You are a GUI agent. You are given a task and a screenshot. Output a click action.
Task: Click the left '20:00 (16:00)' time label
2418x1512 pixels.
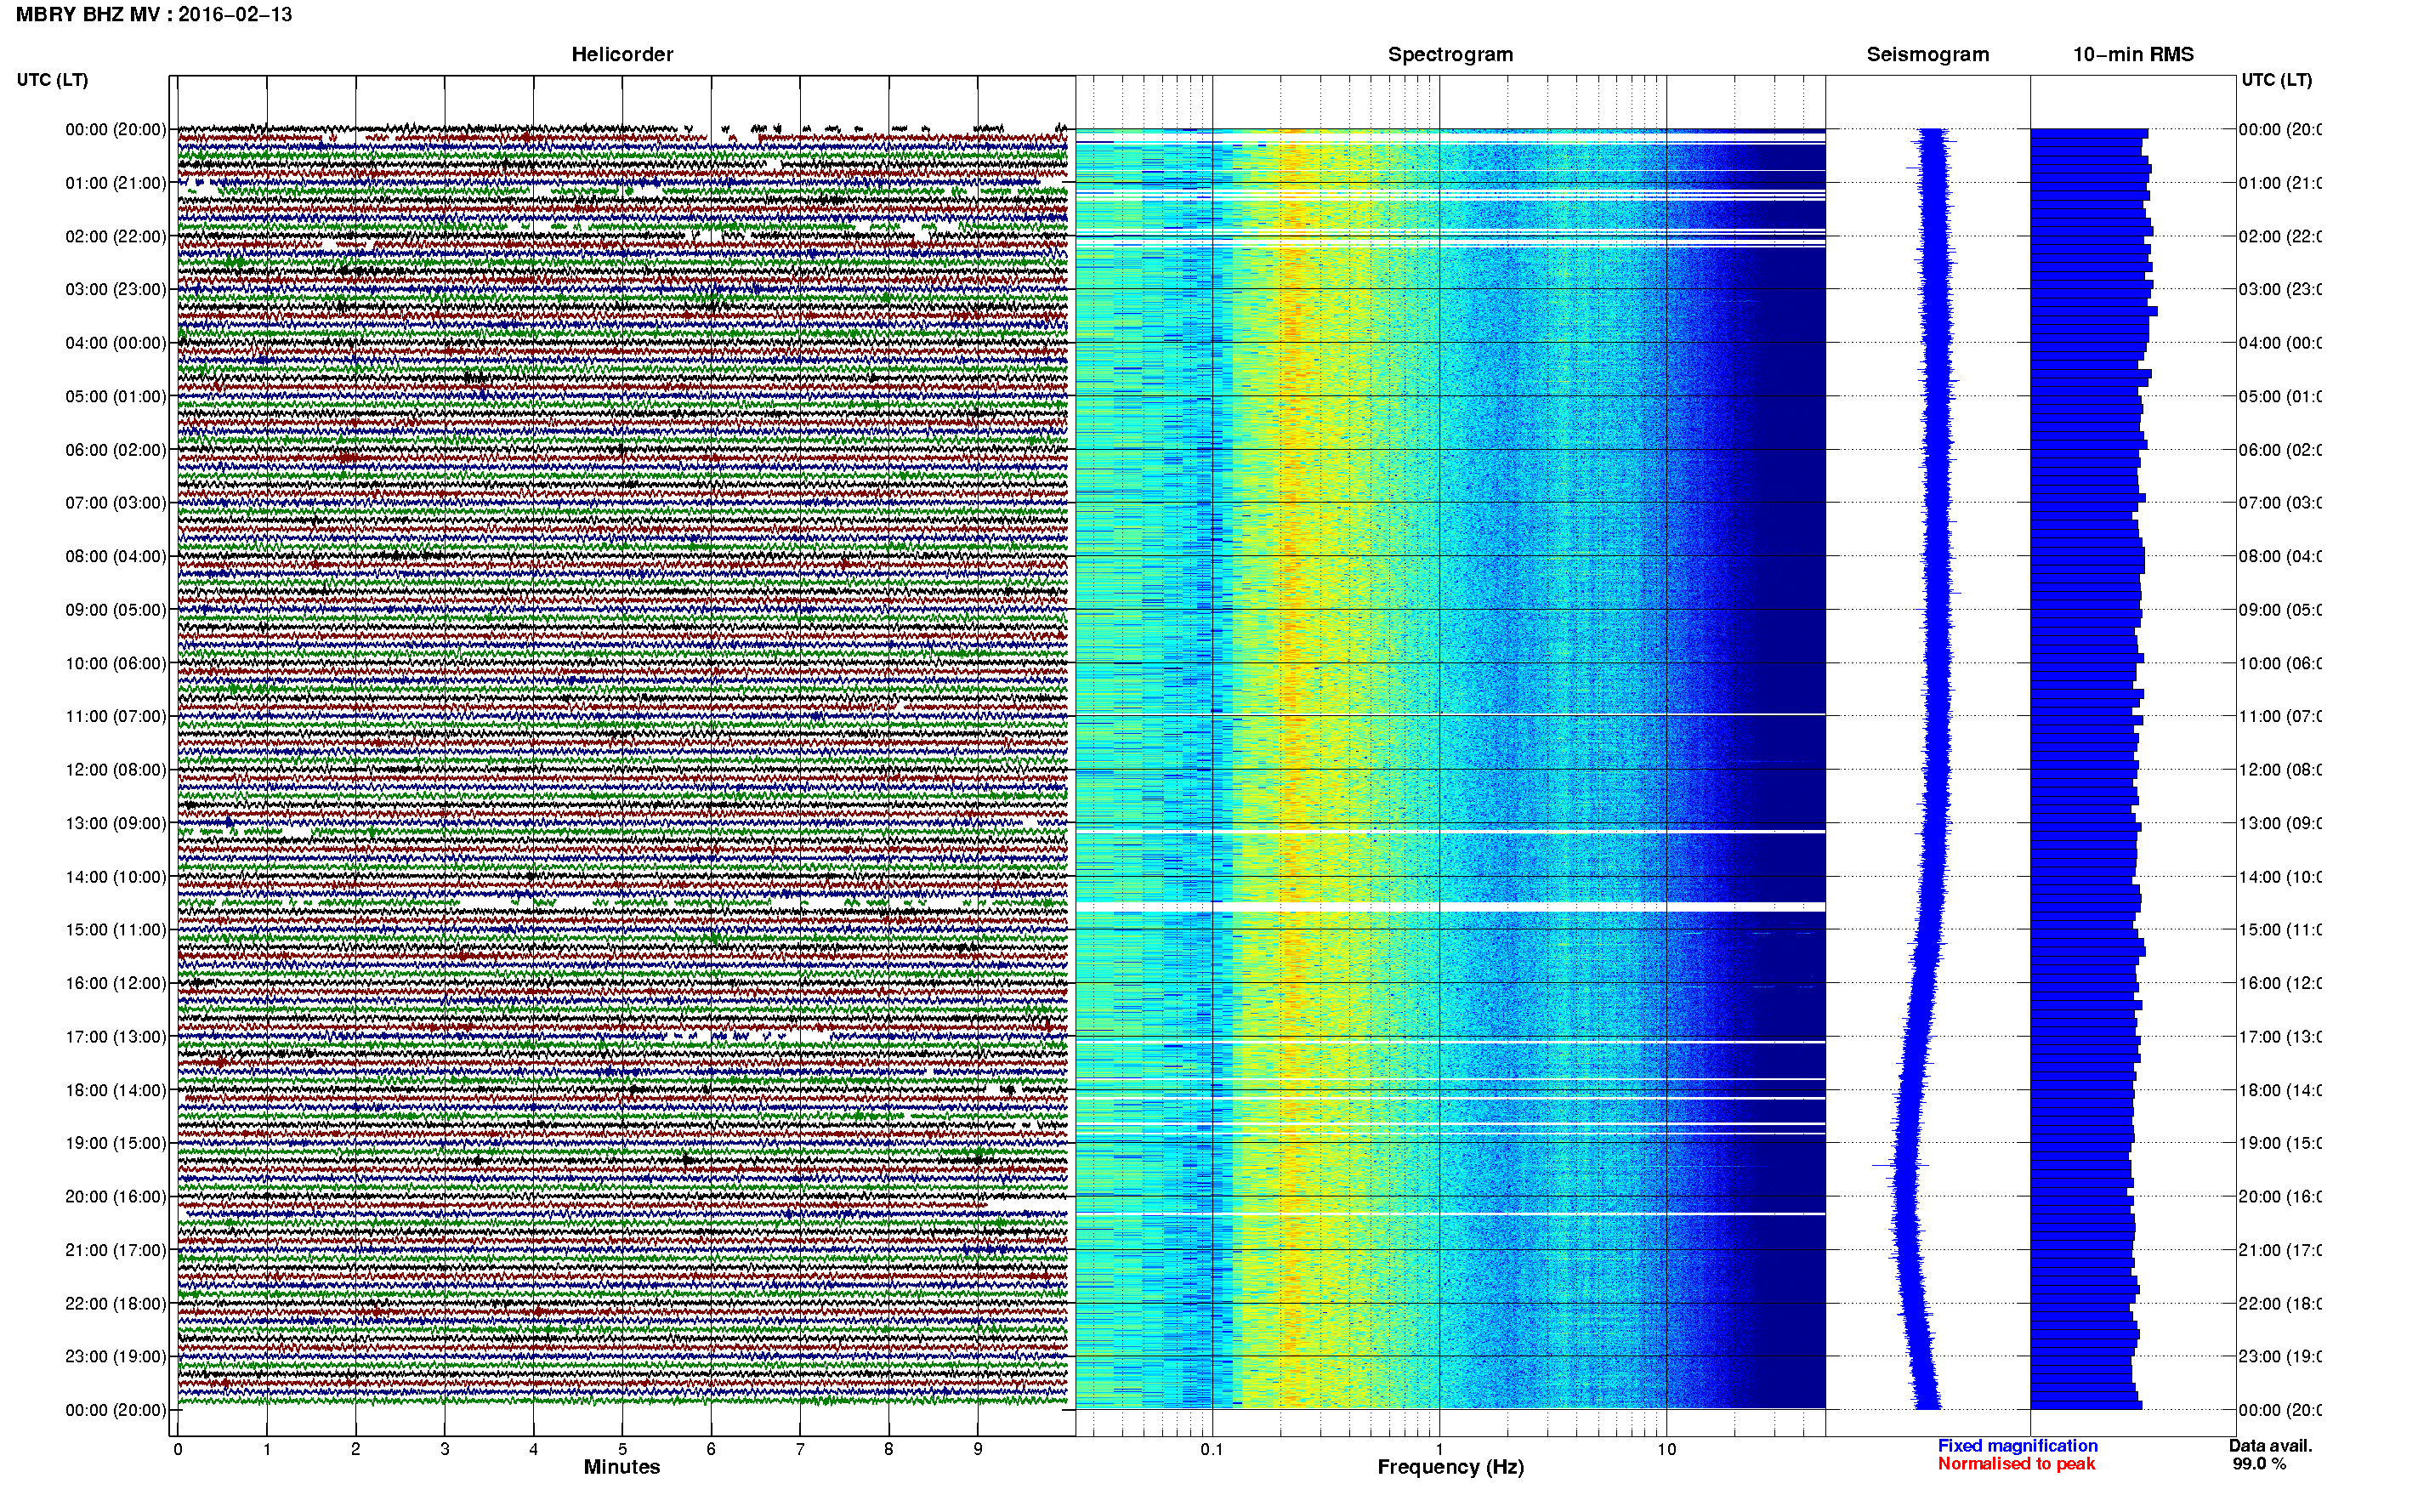[116, 1197]
